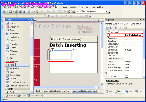146x102 pixels.
Task: Click the Open File folder icon
Action: click(16, 11)
